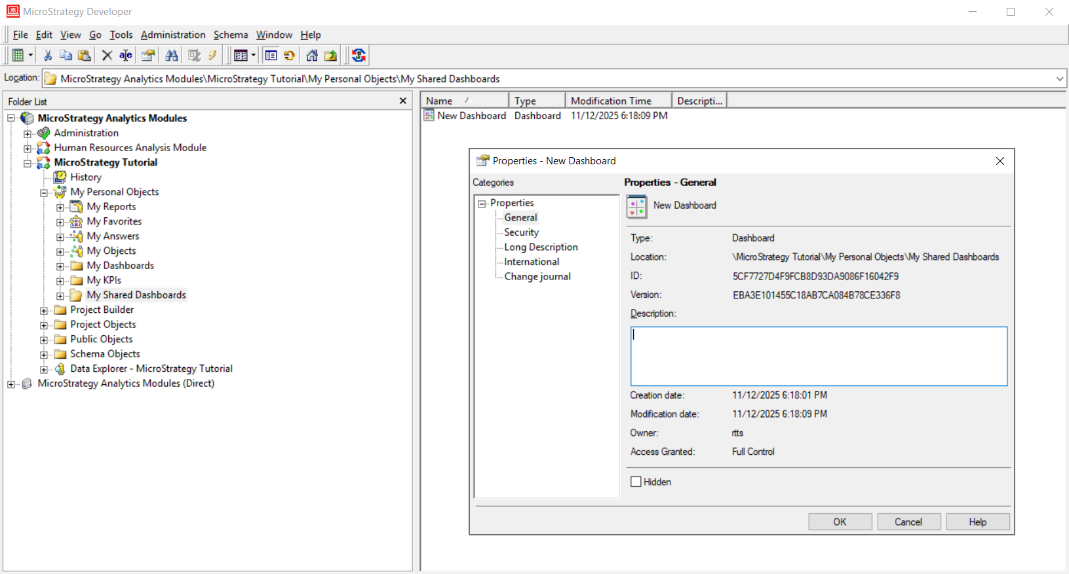Go to project home via house icon
The height and width of the screenshot is (574, 1069).
point(312,56)
